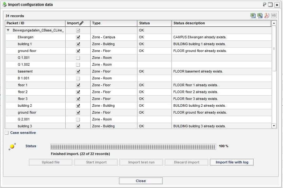Click the Import test run button
This screenshot has width=283, height=188.
141,162
